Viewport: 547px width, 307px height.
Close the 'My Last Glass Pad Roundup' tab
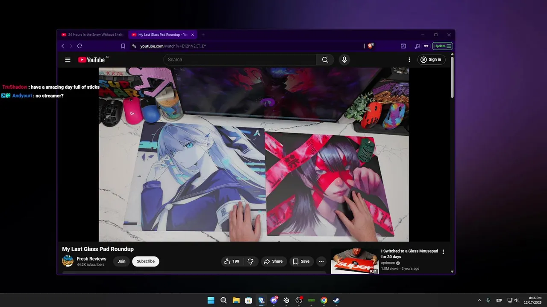[193, 35]
